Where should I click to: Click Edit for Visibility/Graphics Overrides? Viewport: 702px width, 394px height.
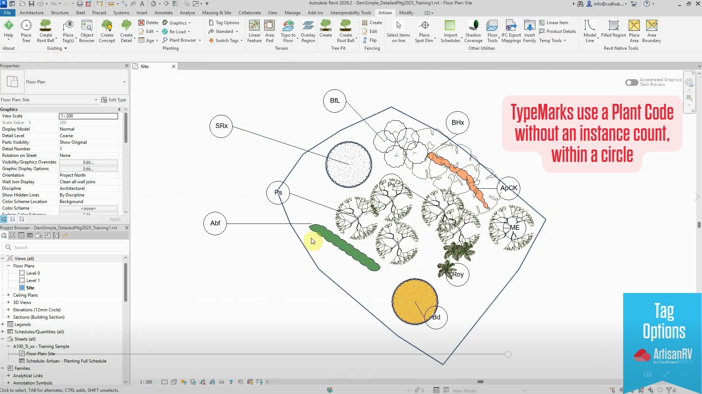88,162
